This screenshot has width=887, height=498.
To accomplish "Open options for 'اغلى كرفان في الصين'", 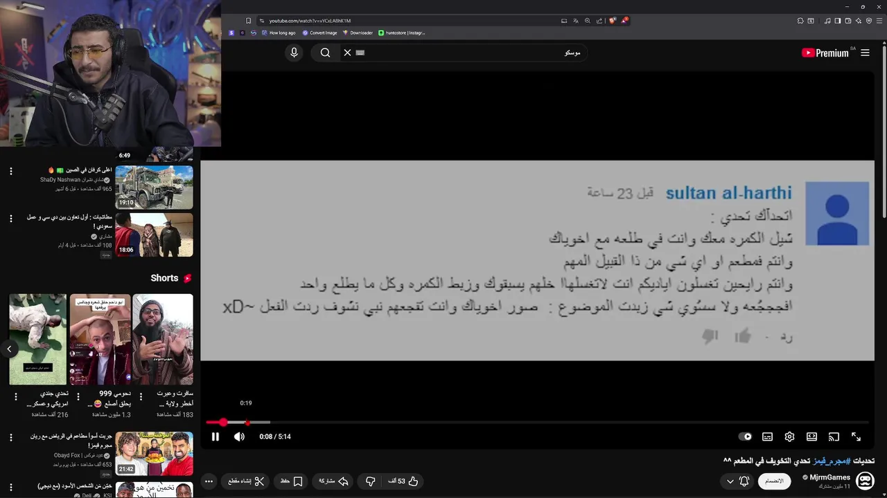I will pos(11,171).
